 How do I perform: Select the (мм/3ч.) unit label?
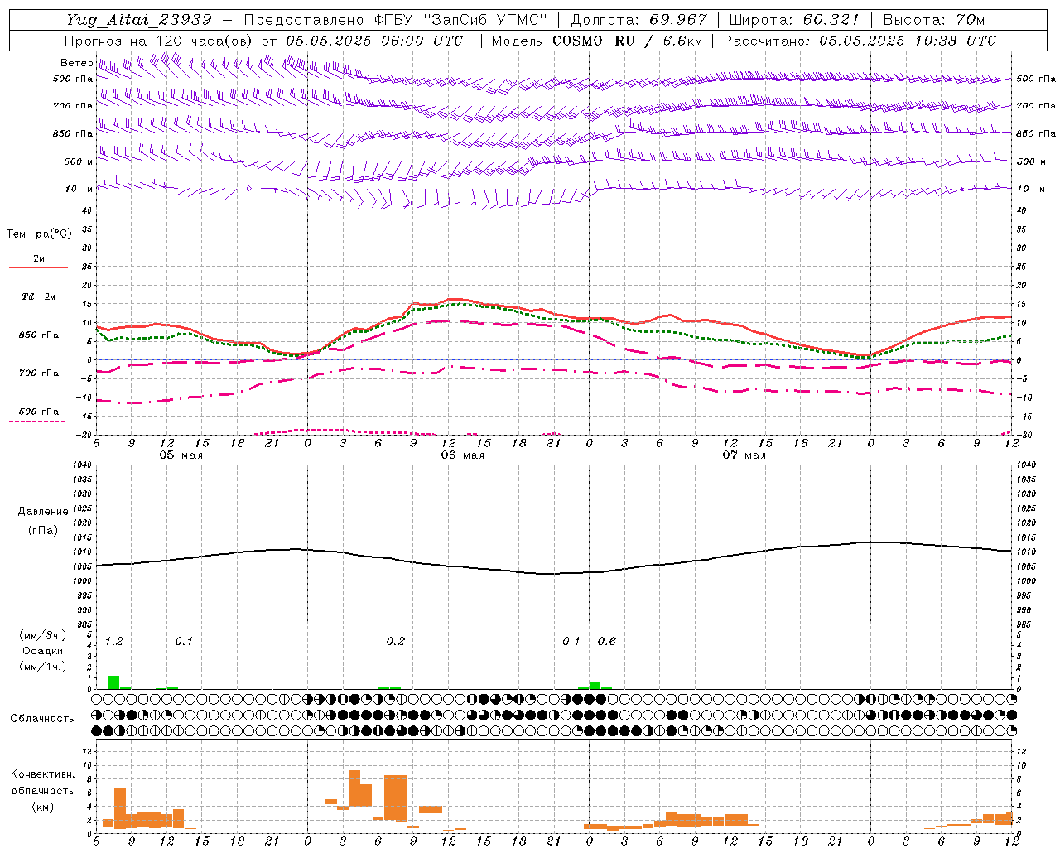click(43, 635)
